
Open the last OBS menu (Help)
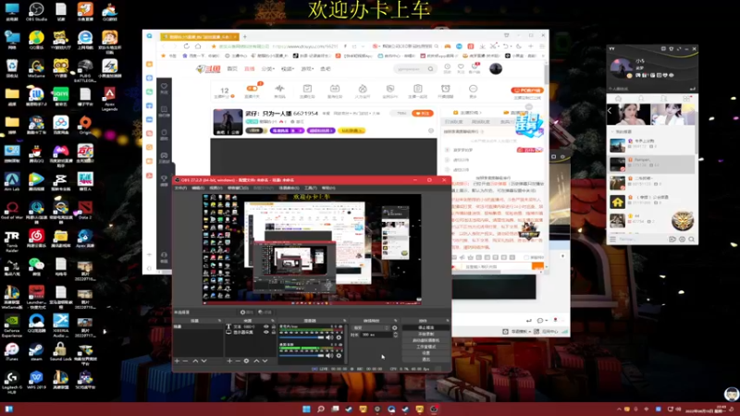328,188
